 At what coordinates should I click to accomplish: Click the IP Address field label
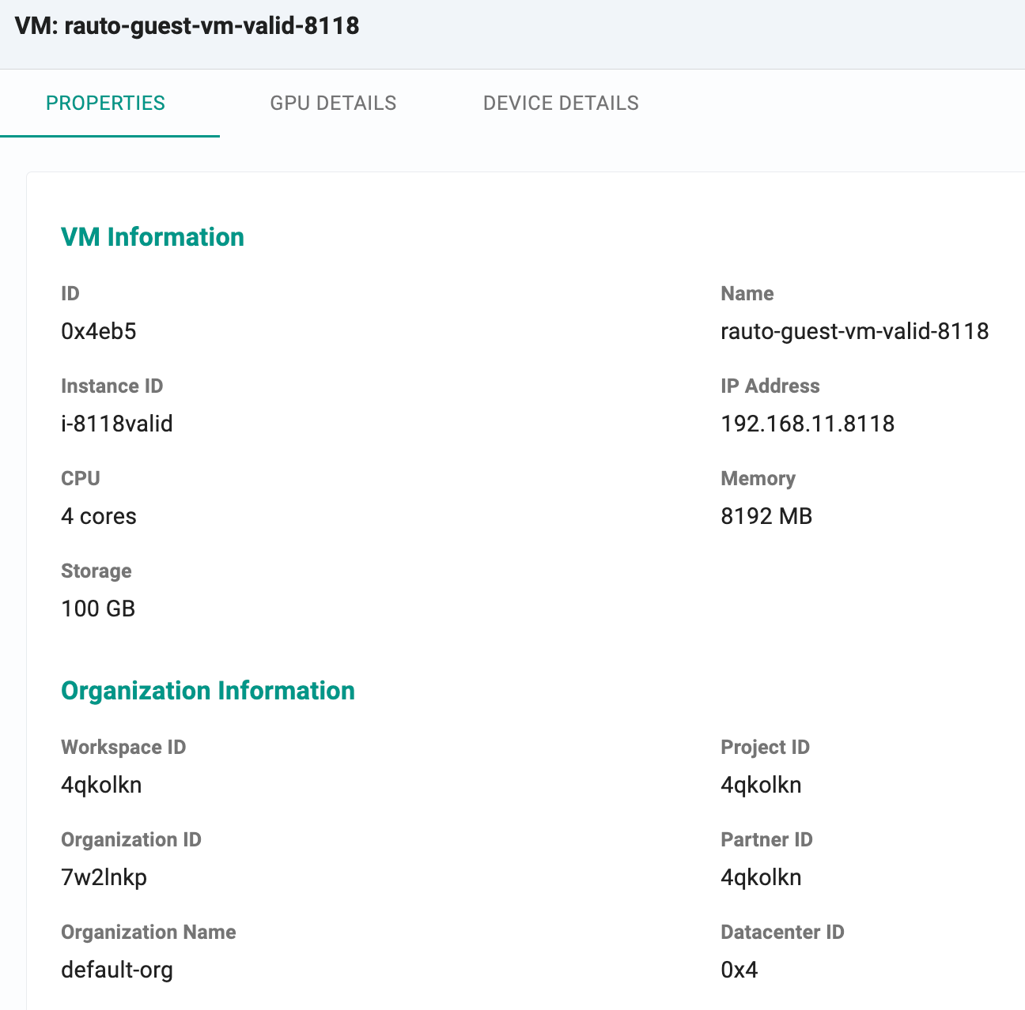pos(770,386)
